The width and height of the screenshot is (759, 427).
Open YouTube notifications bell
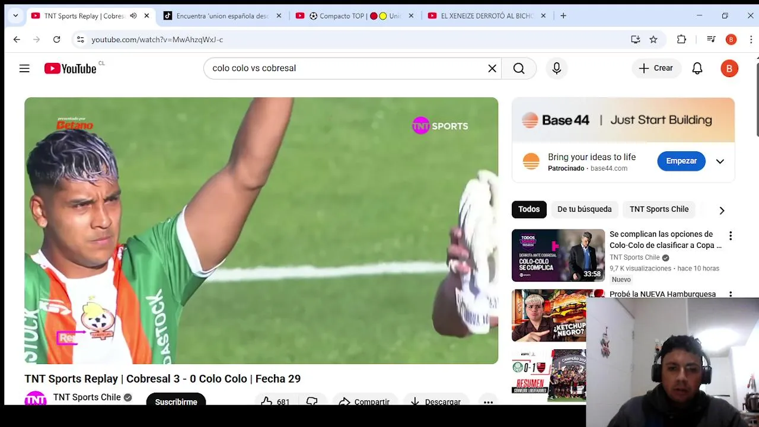click(x=697, y=68)
